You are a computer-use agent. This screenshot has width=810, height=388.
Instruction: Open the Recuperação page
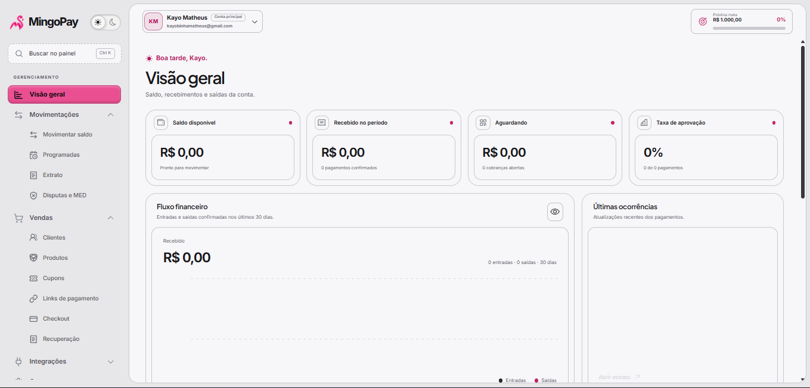point(61,339)
